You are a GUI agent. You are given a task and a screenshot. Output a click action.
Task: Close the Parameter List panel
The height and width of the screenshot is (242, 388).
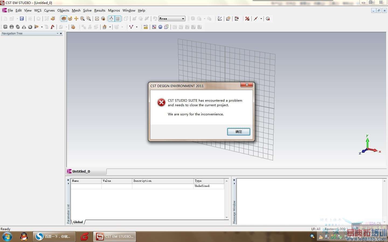pyautogui.click(x=68, y=180)
